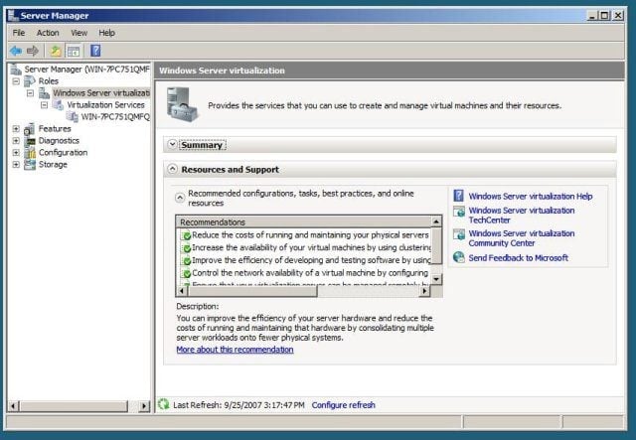Viewport: 636px width, 440px height.
Task: Click the recommendations list scroll left arrow
Action: pyautogui.click(x=182, y=291)
